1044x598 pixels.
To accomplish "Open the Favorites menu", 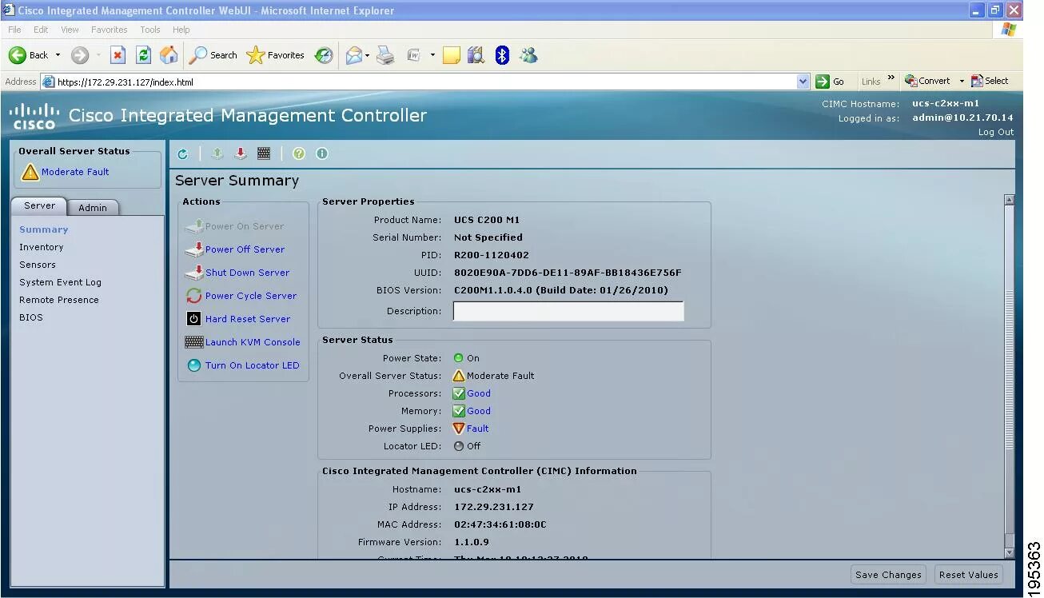I will coord(110,30).
